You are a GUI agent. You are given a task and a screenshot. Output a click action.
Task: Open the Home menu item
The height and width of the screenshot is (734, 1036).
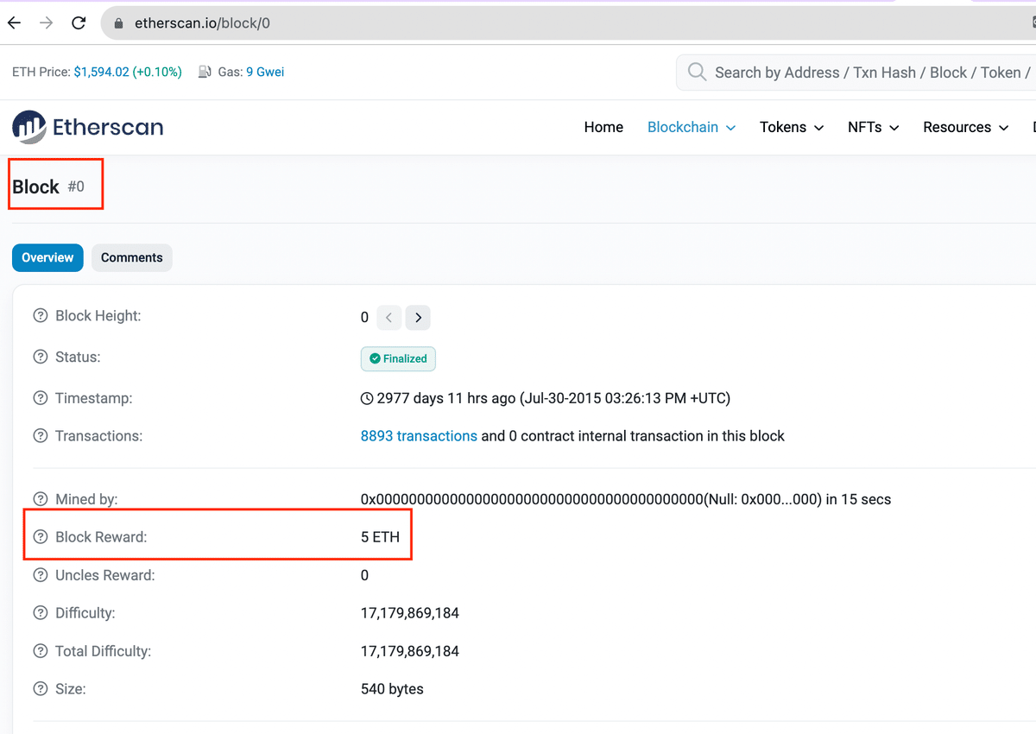[x=603, y=127]
